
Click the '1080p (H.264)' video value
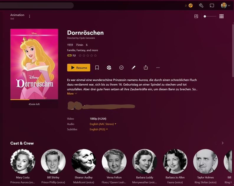pos(98,118)
